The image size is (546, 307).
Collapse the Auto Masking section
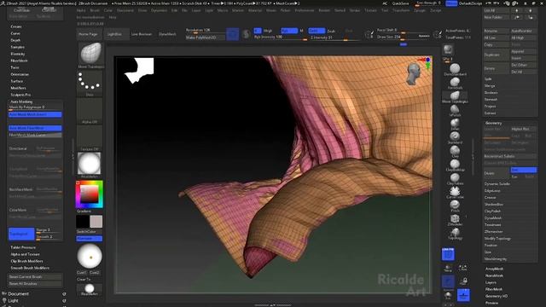click(x=21, y=101)
